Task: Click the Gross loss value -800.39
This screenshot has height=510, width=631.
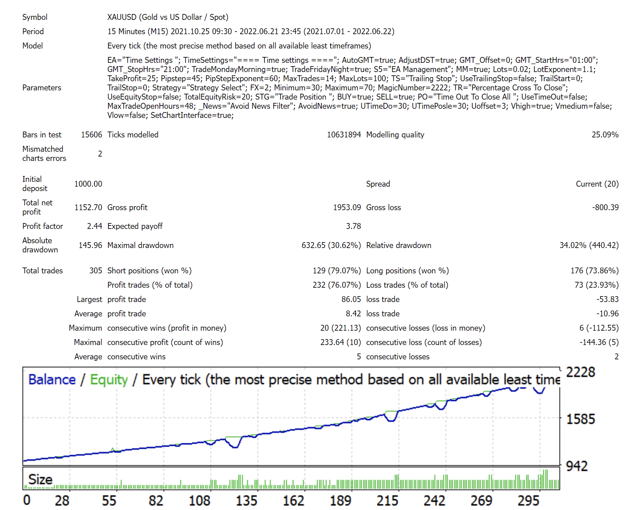Action: click(x=605, y=208)
